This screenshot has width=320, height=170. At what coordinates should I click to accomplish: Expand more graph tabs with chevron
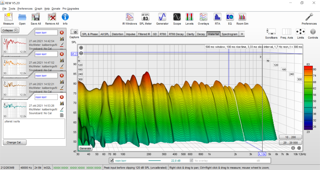242,34
